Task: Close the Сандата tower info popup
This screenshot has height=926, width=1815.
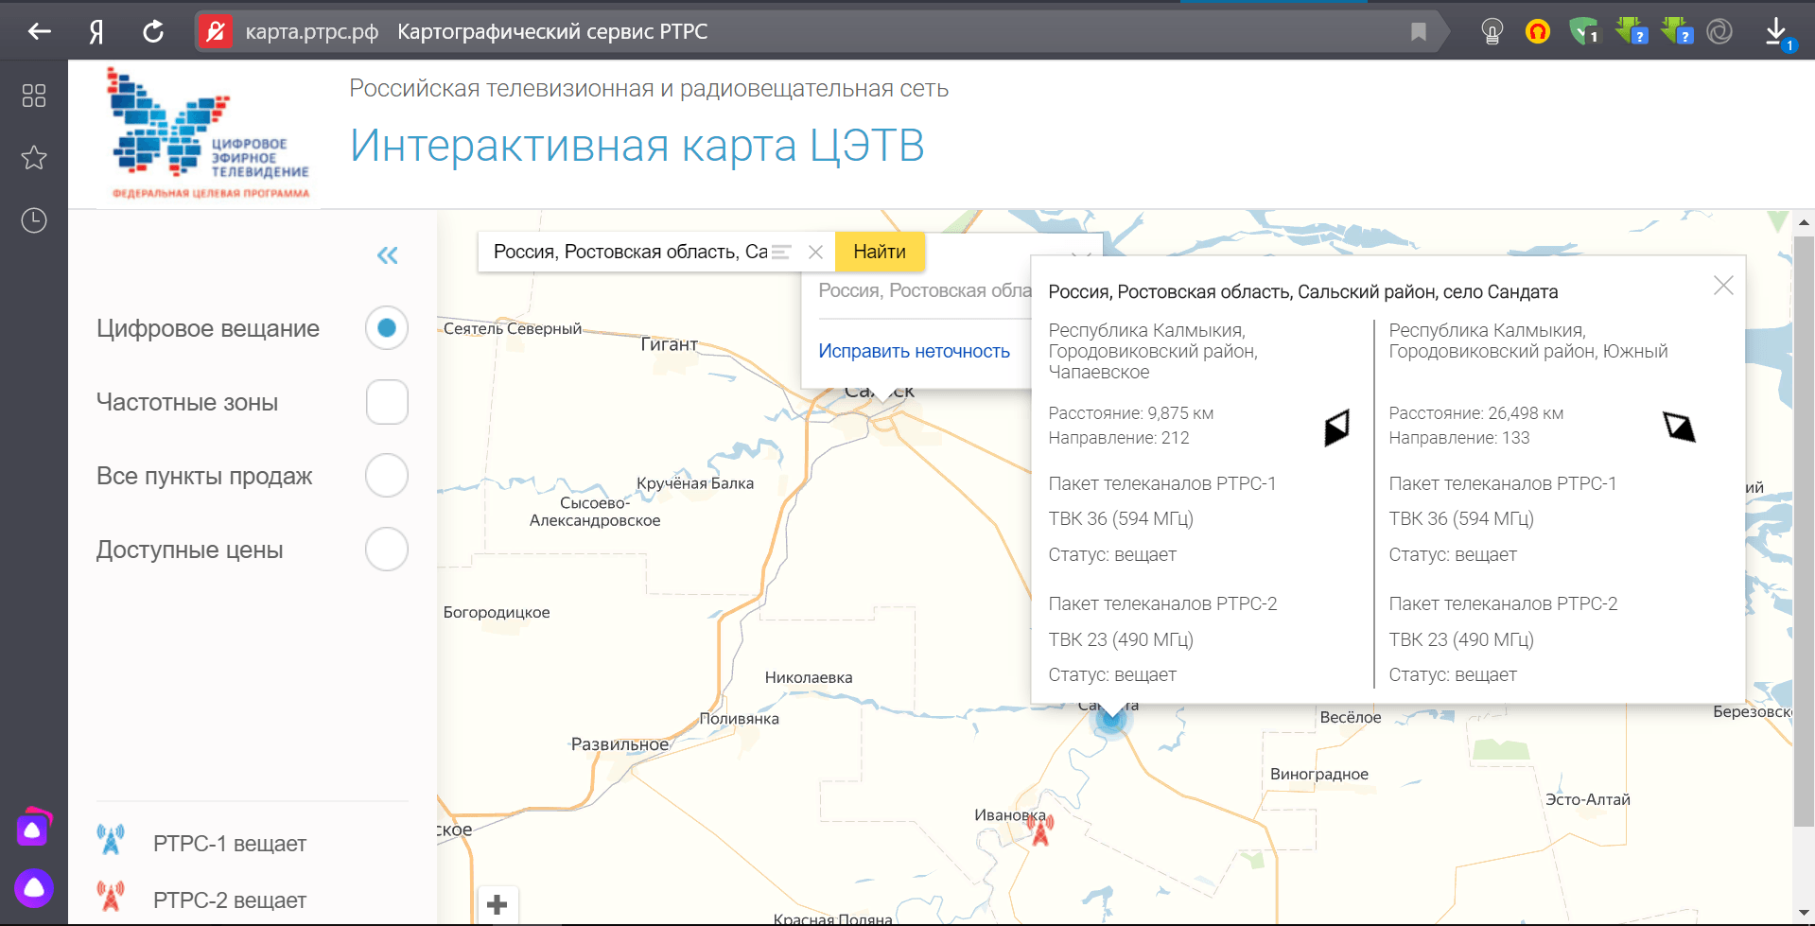Action: [x=1723, y=286]
